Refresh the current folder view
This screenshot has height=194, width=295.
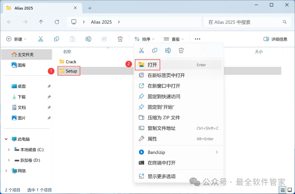57,22
